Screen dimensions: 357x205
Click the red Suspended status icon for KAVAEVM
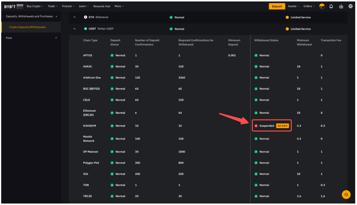pos(256,126)
